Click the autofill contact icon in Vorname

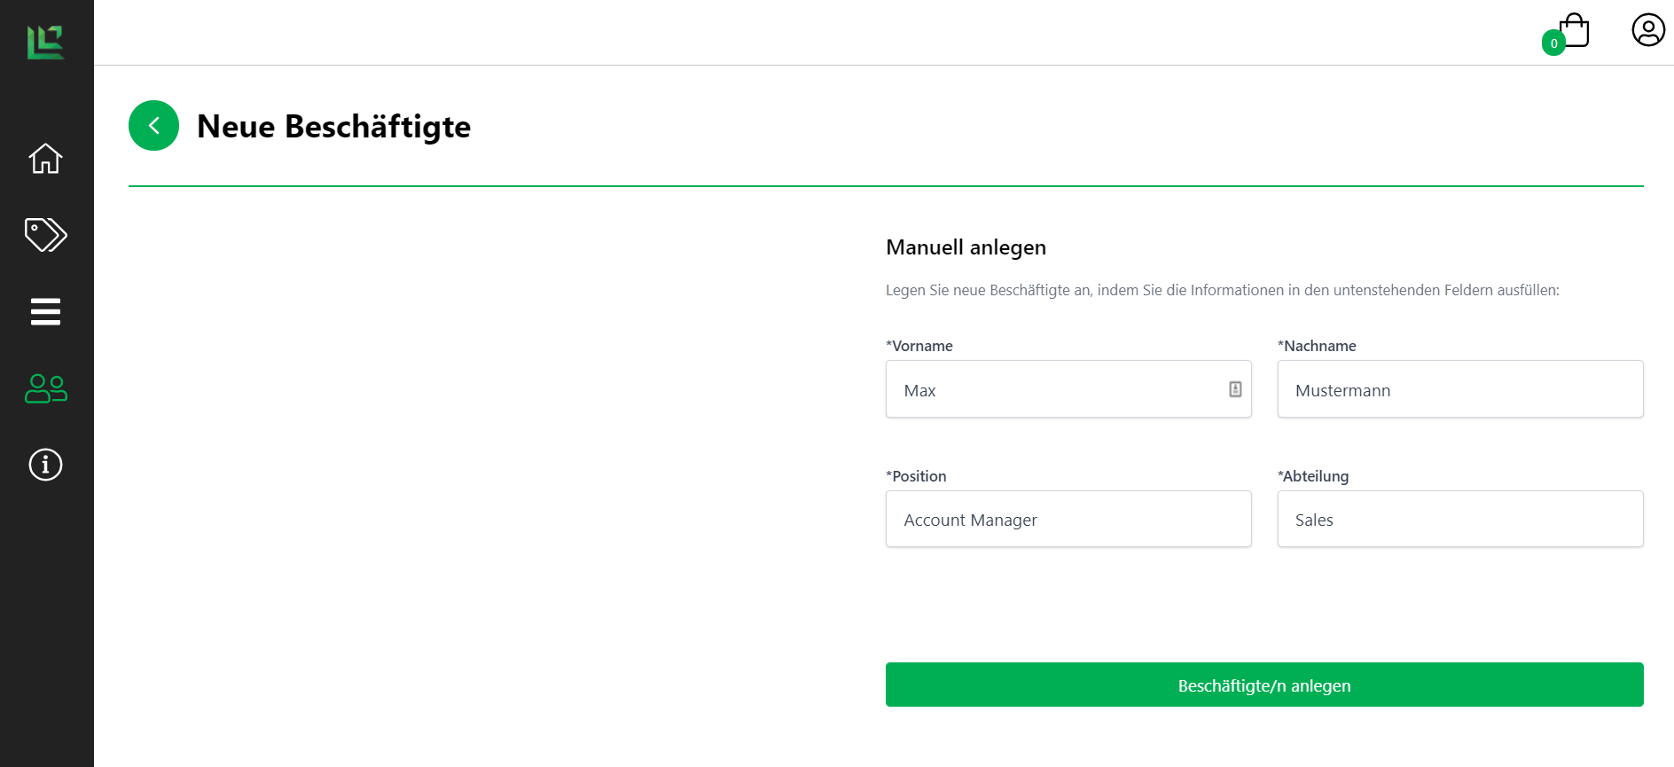(1235, 389)
